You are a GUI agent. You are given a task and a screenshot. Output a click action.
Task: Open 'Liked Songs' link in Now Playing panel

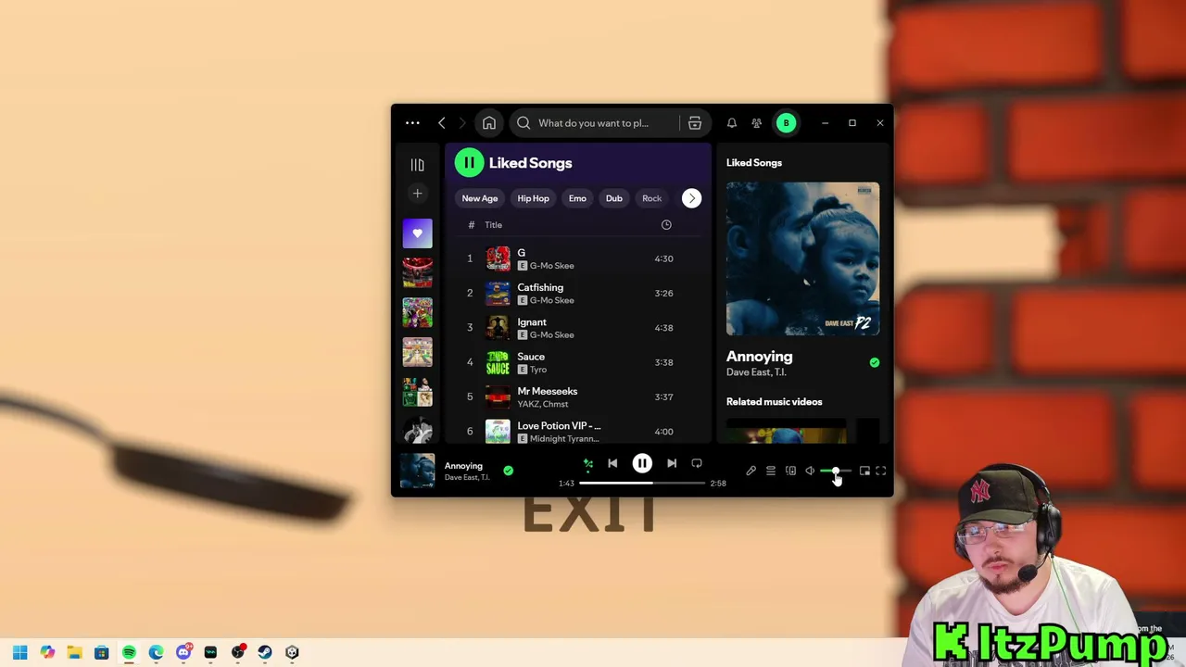[754, 163]
